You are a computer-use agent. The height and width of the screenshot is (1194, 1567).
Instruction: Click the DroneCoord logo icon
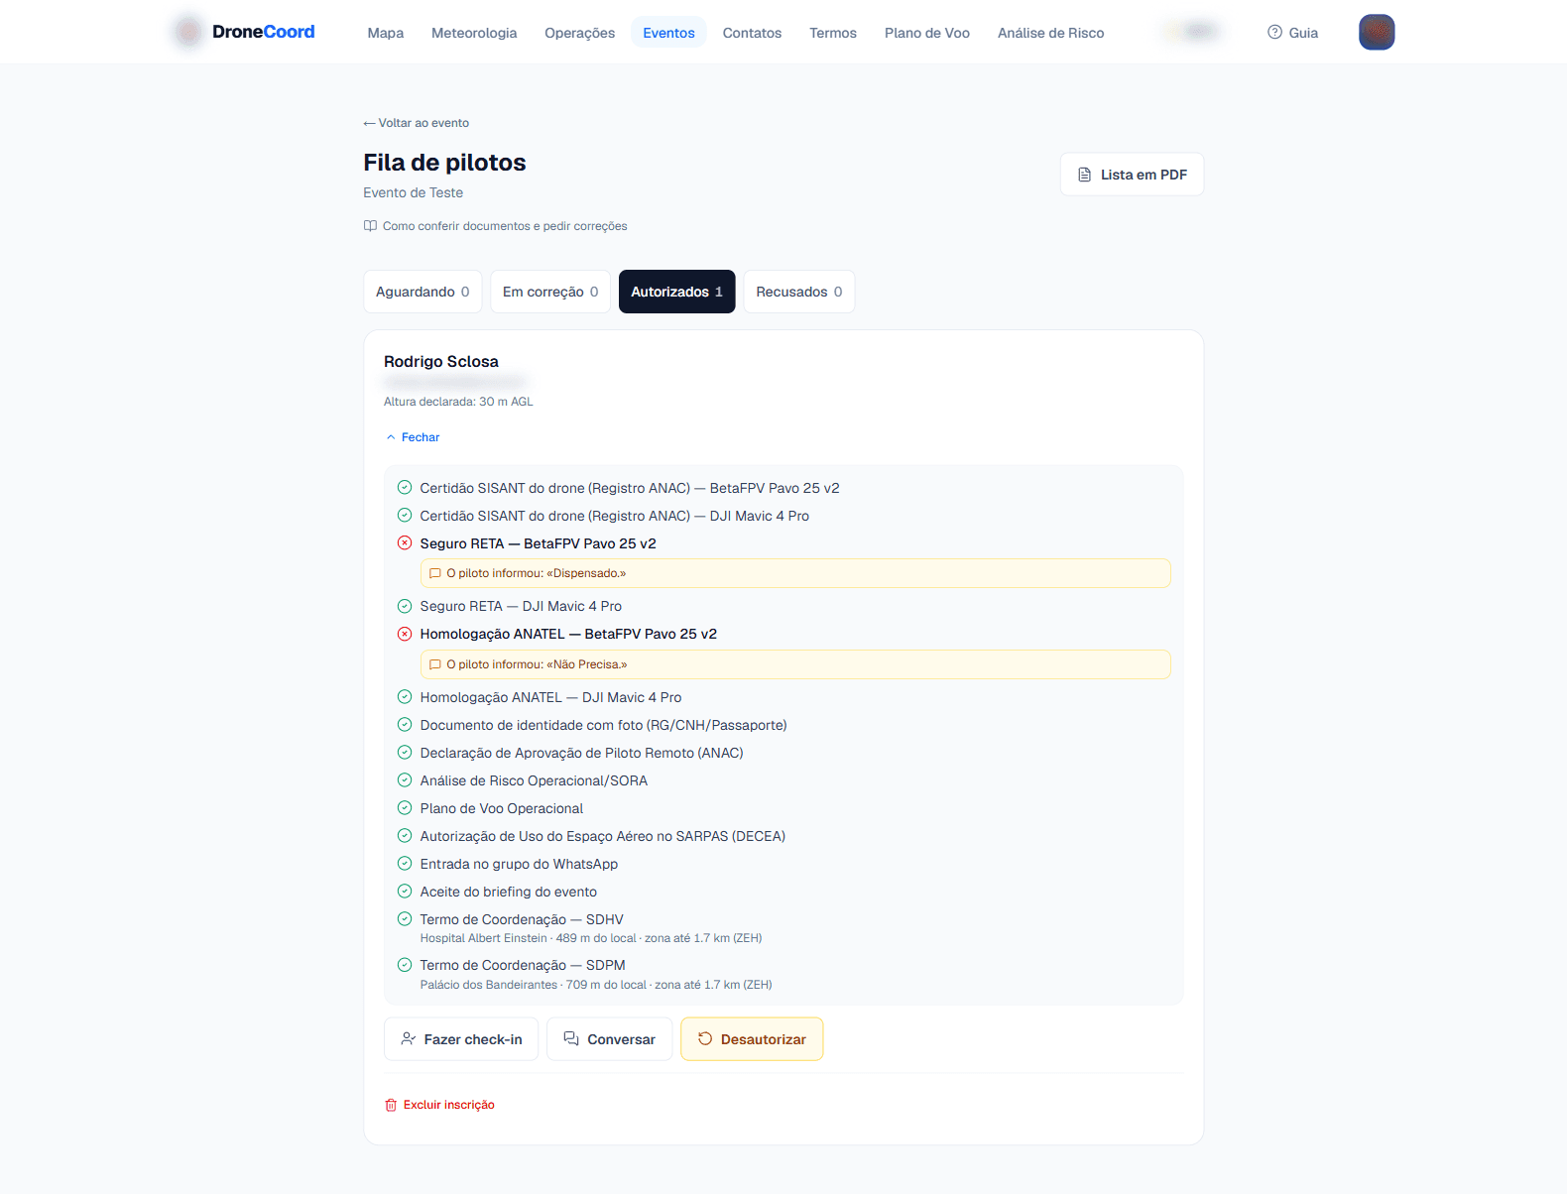point(188,32)
